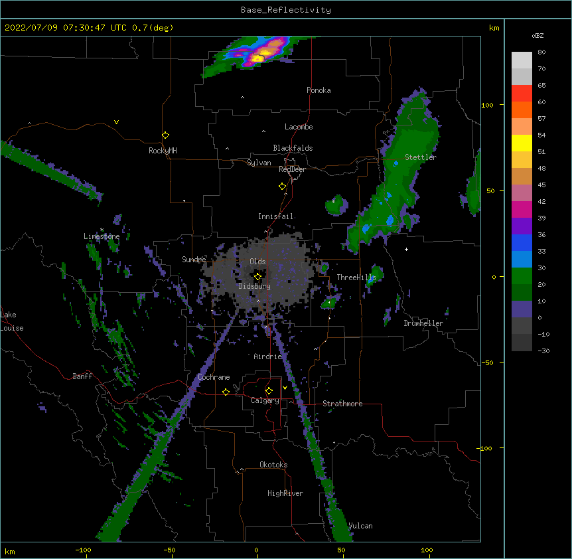572x559 pixels.
Task: Click the 80 value in the dBZ legend
Action: click(541, 52)
